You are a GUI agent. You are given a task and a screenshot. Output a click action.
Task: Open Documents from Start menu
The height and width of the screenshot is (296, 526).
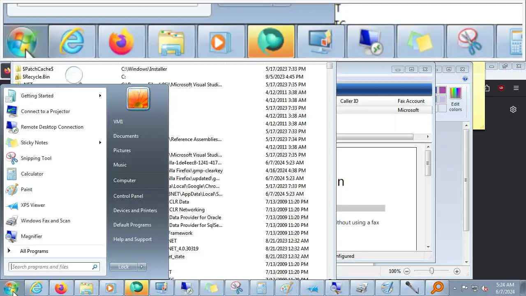126,136
